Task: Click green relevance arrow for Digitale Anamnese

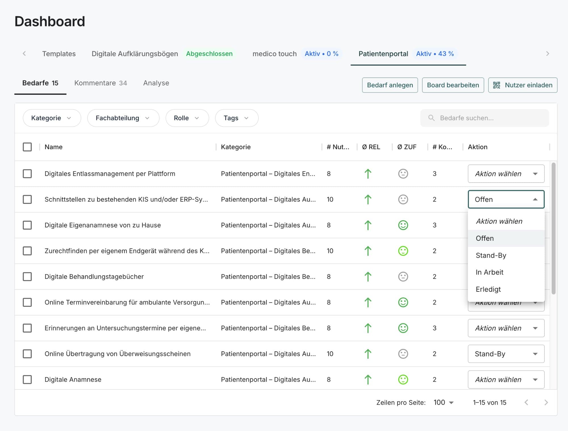Action: point(368,379)
